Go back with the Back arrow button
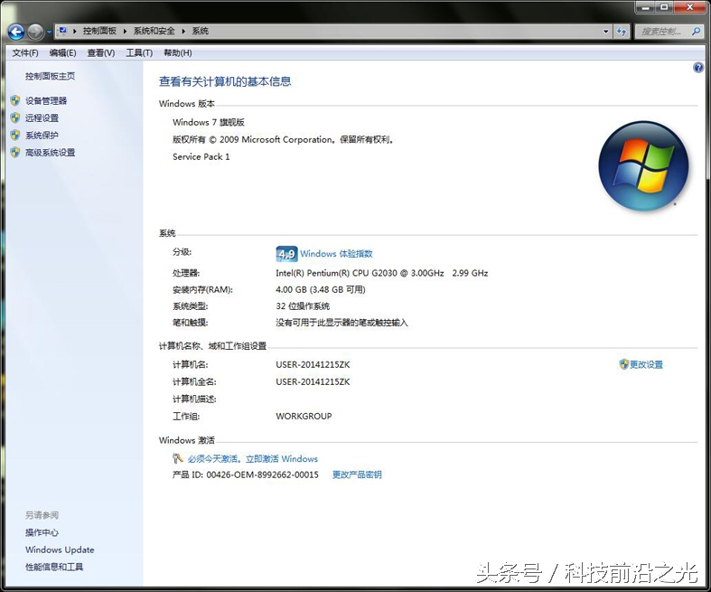711x592 pixels. point(16,32)
